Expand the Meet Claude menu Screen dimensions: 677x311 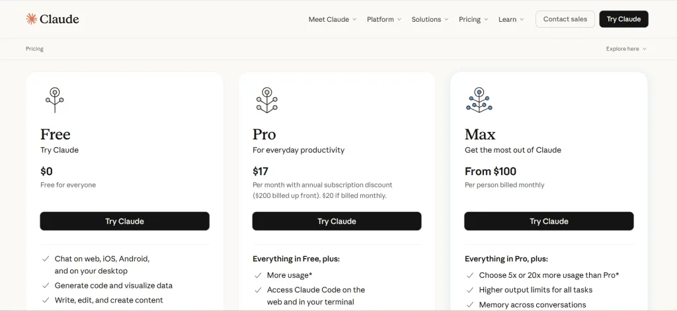333,19
